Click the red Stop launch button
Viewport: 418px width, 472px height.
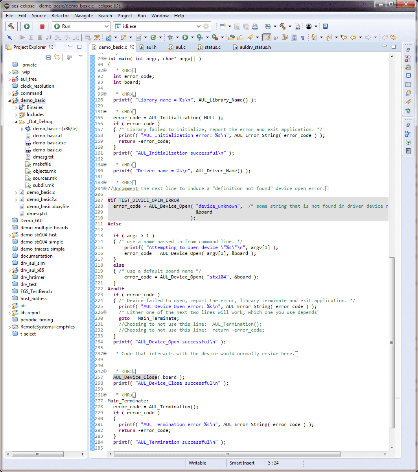tap(42, 26)
